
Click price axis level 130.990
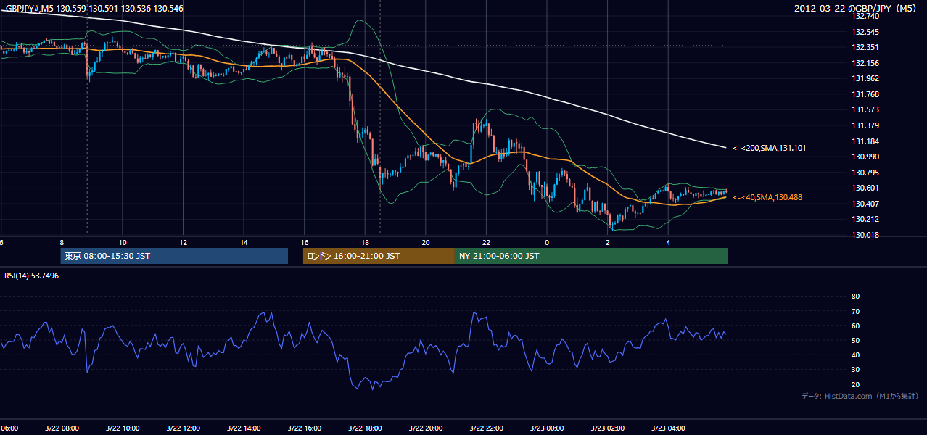click(x=864, y=157)
